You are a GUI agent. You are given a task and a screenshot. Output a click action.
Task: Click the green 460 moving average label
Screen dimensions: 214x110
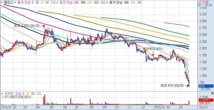(96, 2)
